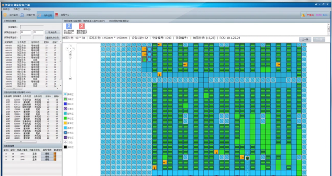Open the 系统 menu
The image size is (332, 176).
6,9
